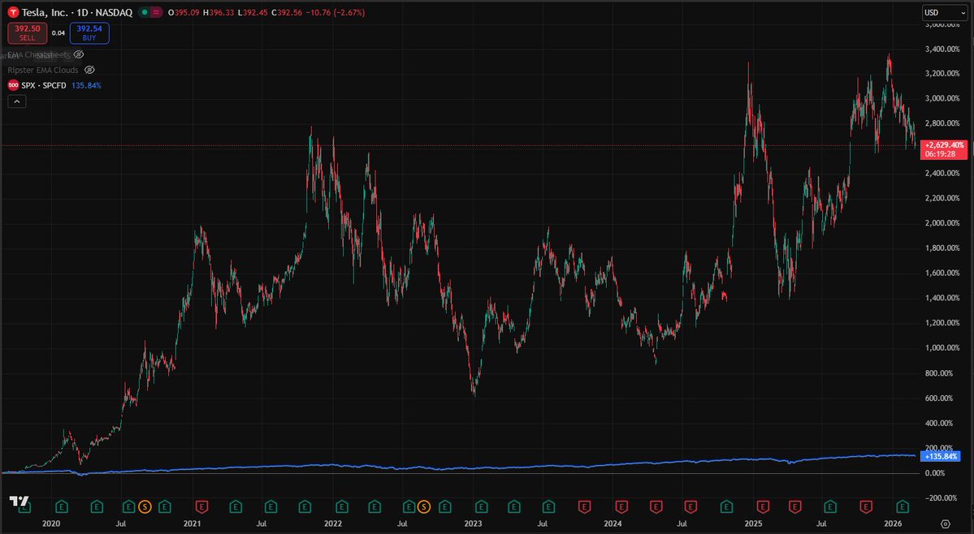Click the 392.54 BUY button
The image size is (974, 534).
89,33
